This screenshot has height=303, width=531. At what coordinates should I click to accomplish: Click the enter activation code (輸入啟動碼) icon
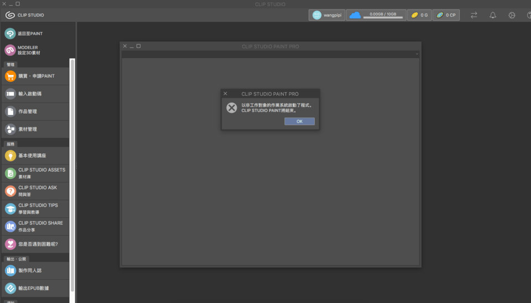(x=11, y=94)
